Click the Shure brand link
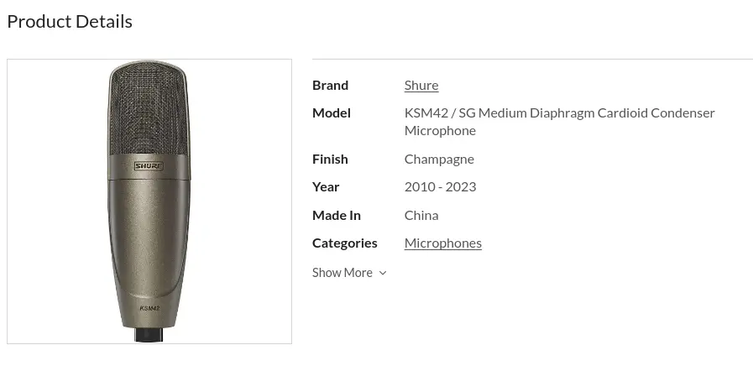 pyautogui.click(x=421, y=85)
